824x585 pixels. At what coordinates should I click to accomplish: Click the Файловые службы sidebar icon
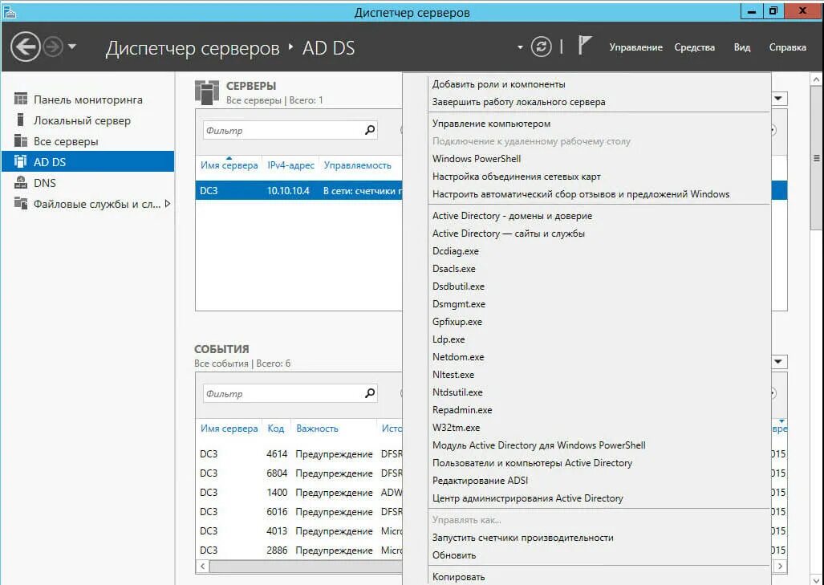click(21, 203)
